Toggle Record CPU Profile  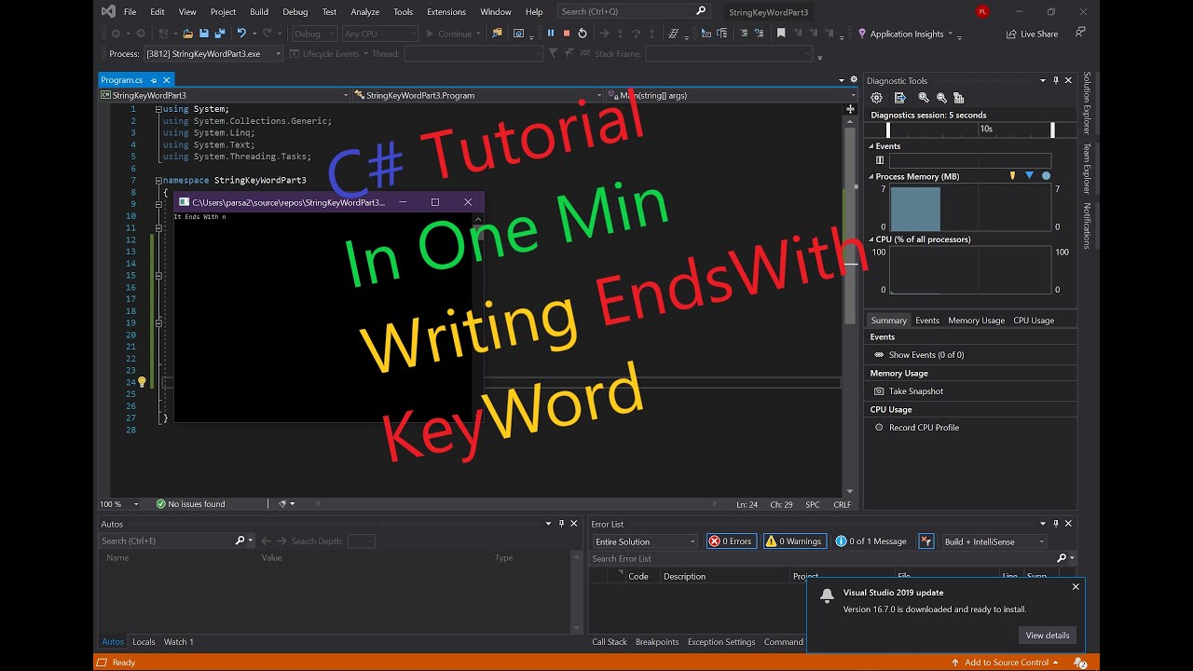[918, 428]
